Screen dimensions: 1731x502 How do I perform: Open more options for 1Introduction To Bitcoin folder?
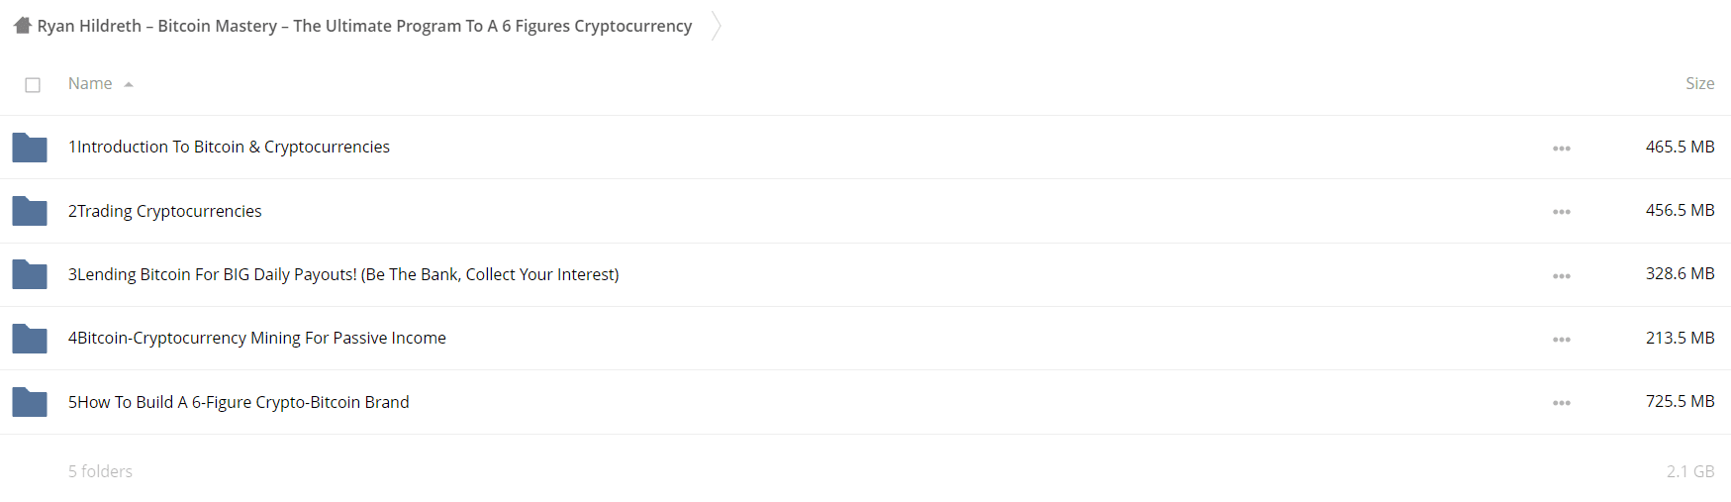(x=1562, y=149)
